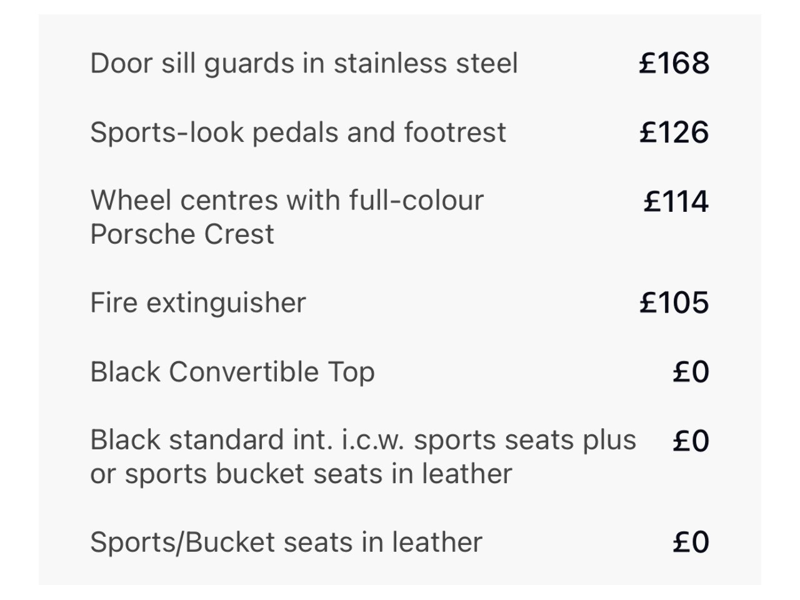Screen dimensions: 800x600
Task: Click the Door sill guards in stainless steel item
Action: pos(304,64)
